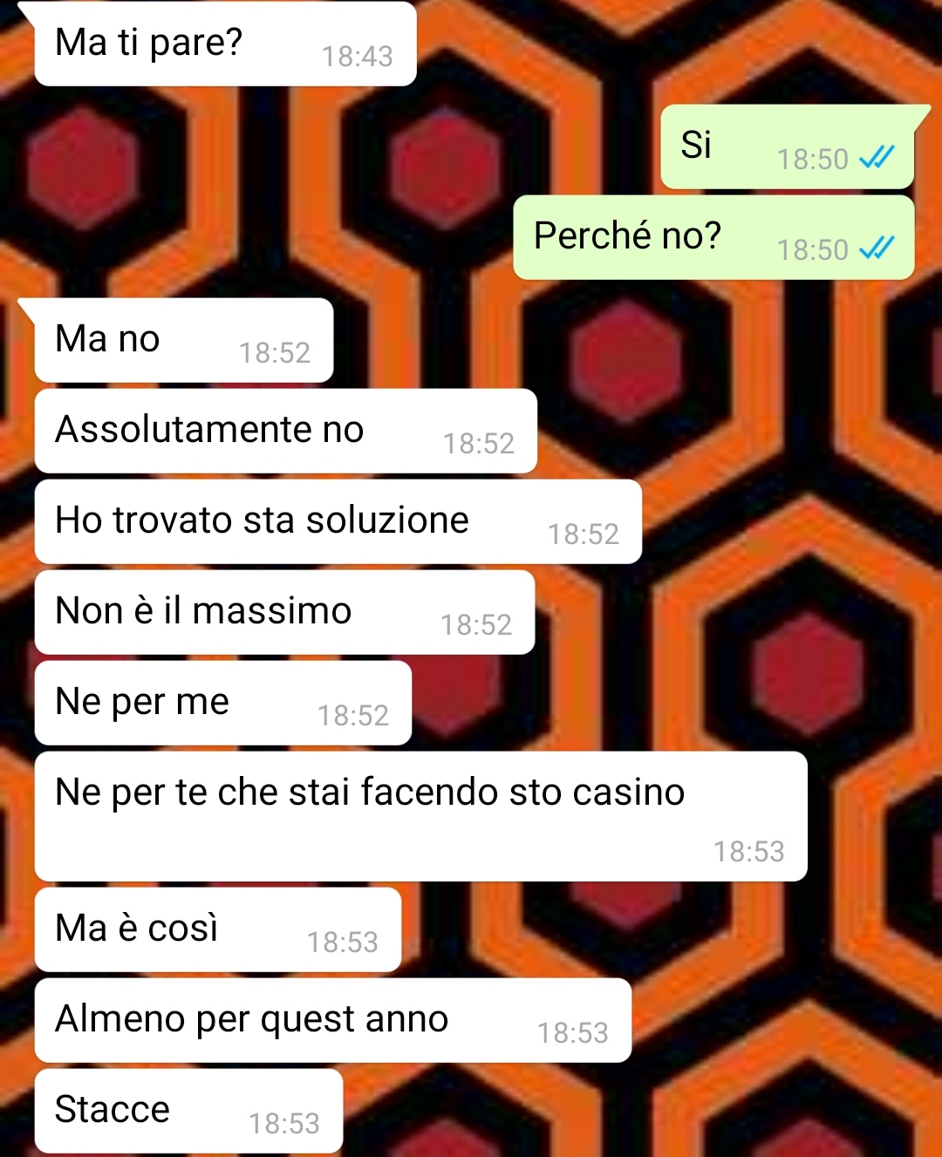Tap the 'Almeno per quest anno' message
The image size is (942, 1157).
(x=332, y=1020)
